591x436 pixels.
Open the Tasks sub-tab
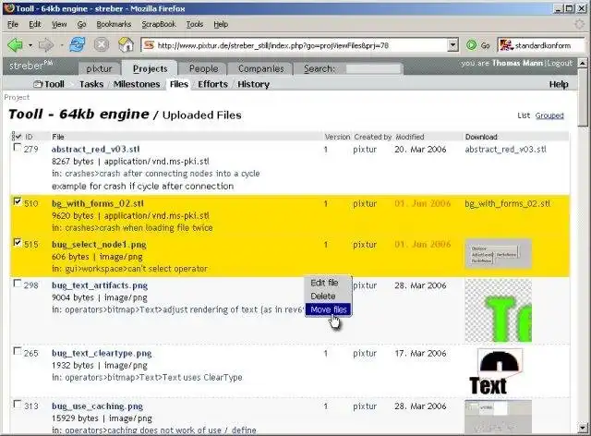pyautogui.click(x=91, y=84)
